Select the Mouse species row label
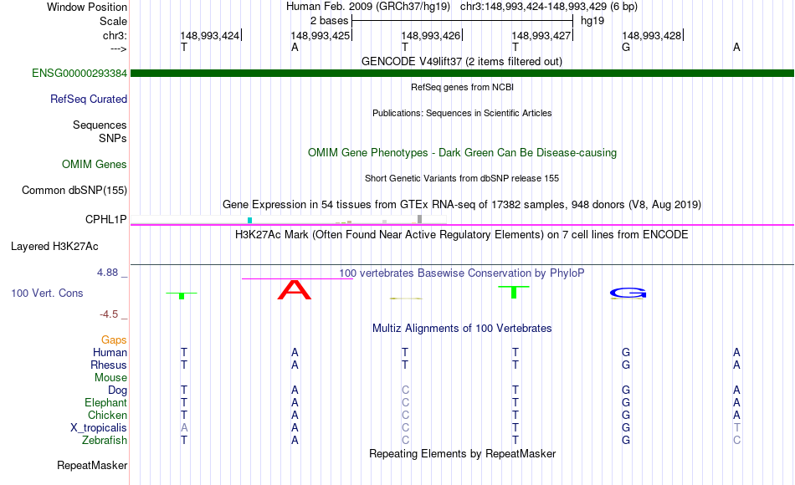795x485 pixels. [x=110, y=378]
